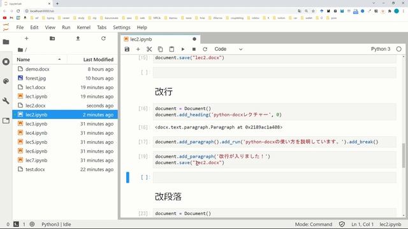Open the Run menu

[x=66, y=27]
